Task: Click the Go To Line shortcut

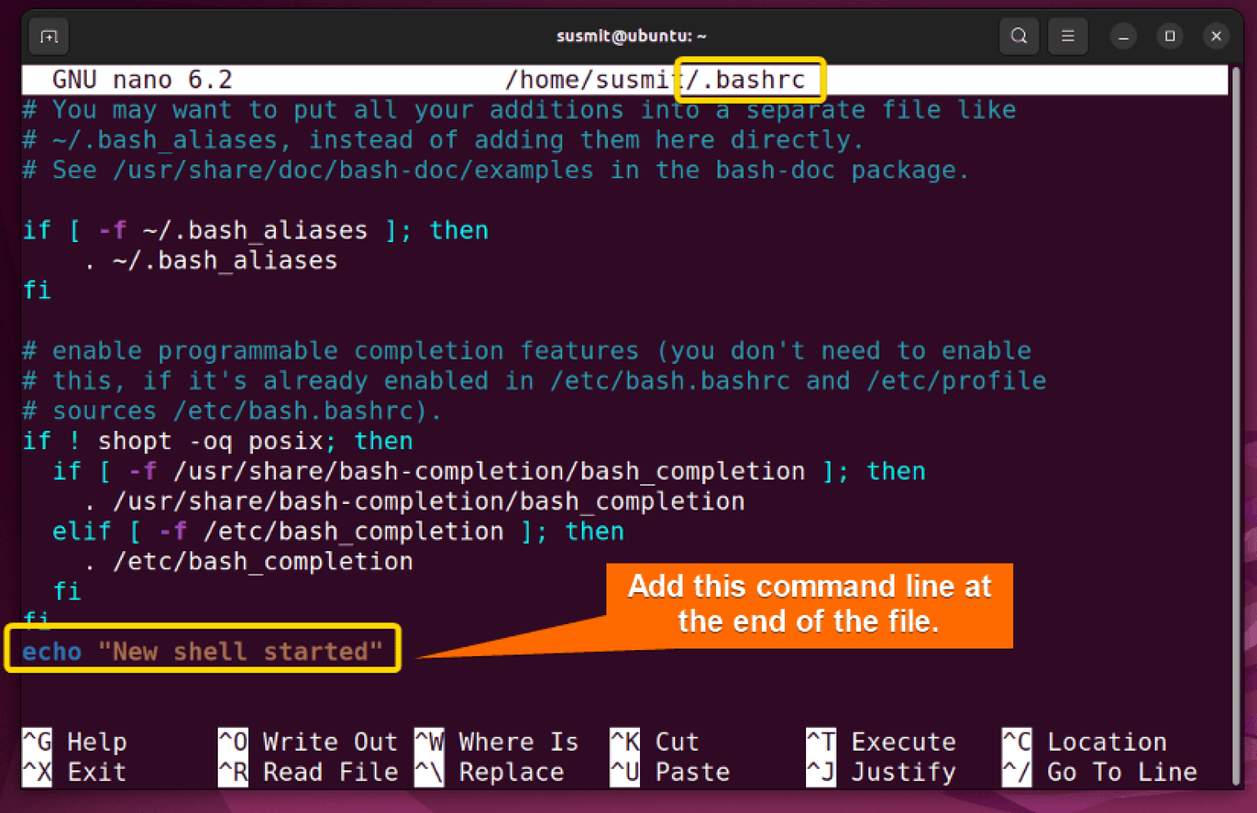Action: tap(1122, 771)
